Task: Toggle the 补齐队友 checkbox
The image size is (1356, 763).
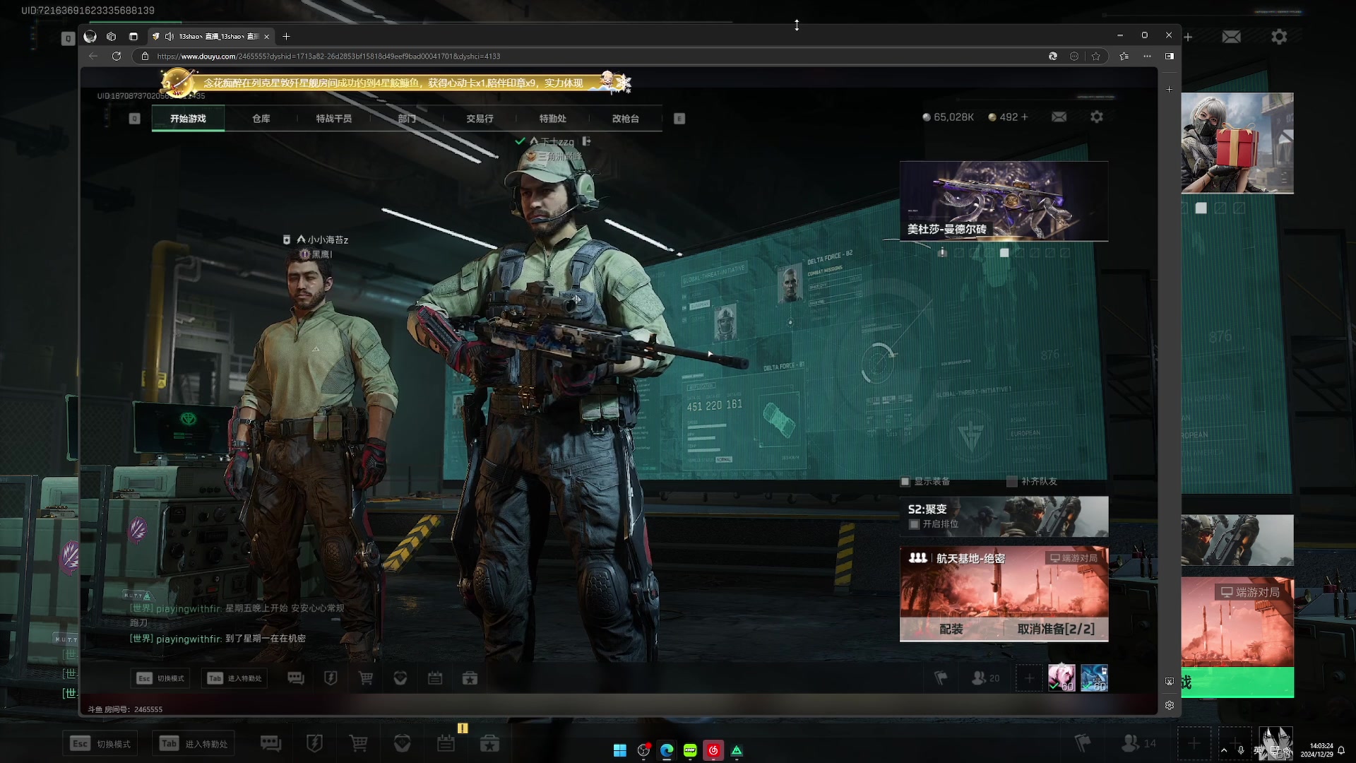Action: [x=1011, y=481]
